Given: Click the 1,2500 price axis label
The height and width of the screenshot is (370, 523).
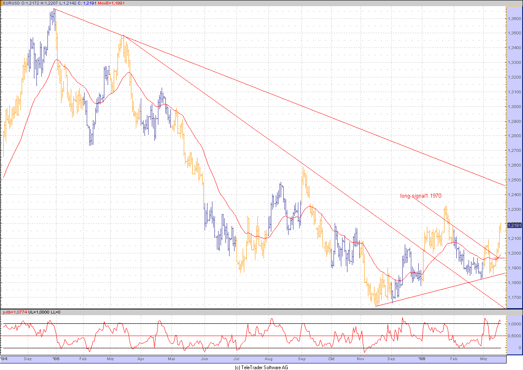Looking at the screenshot, I should pos(514,180).
